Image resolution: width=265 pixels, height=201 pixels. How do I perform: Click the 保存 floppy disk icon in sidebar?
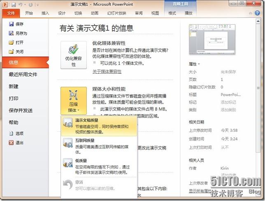pyautogui.click(x=11, y=24)
